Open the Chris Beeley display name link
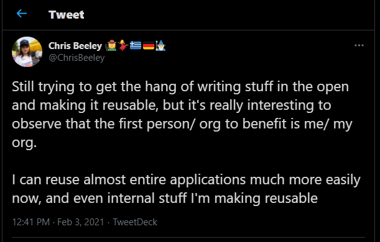Viewport: 380px width, 242px height. click(x=75, y=45)
